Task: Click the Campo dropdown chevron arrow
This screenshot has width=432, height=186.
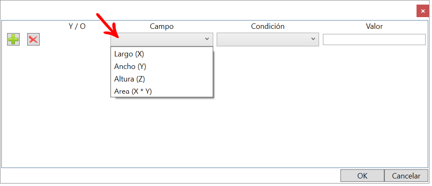Action: tap(207, 39)
